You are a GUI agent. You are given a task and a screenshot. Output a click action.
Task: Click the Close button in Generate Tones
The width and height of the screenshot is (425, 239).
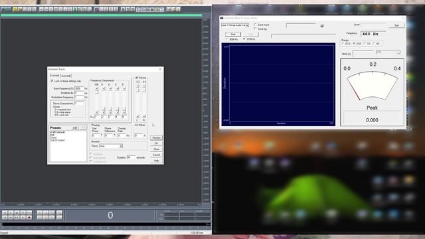point(156,149)
